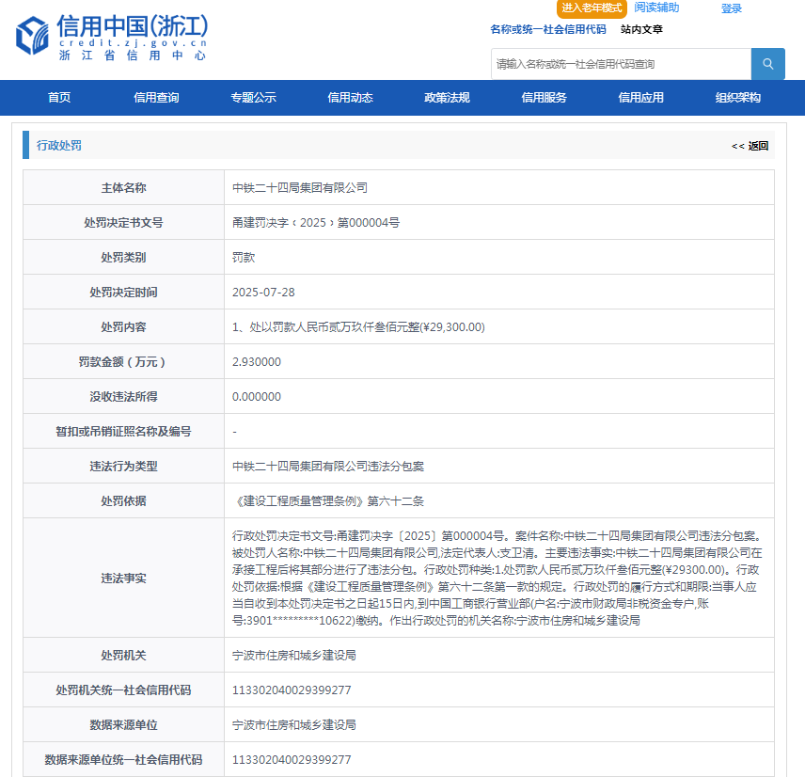Click the 处罚依据 row label
Image resolution: width=805 pixels, height=777 pixels.
click(124, 501)
